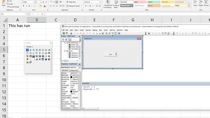Choose the TextBox control in the Toolbox
Image resolution: width=210 pixels, height=118 pixels.
coord(33,50)
